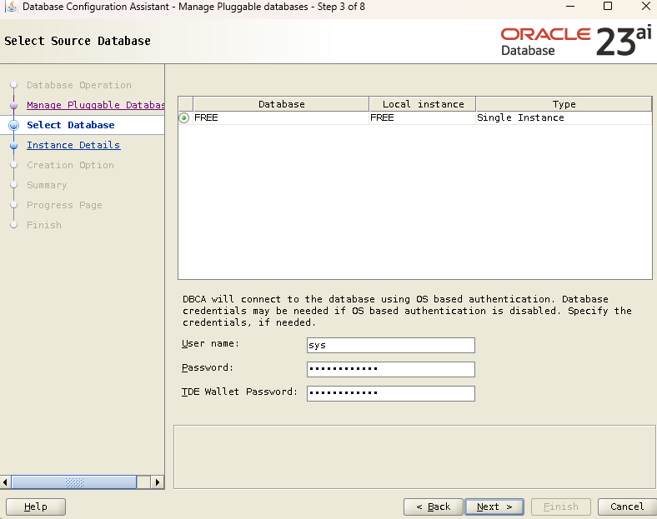Viewport: 657px width, 519px height.
Task: Cancel the configuration wizard
Action: (x=627, y=507)
